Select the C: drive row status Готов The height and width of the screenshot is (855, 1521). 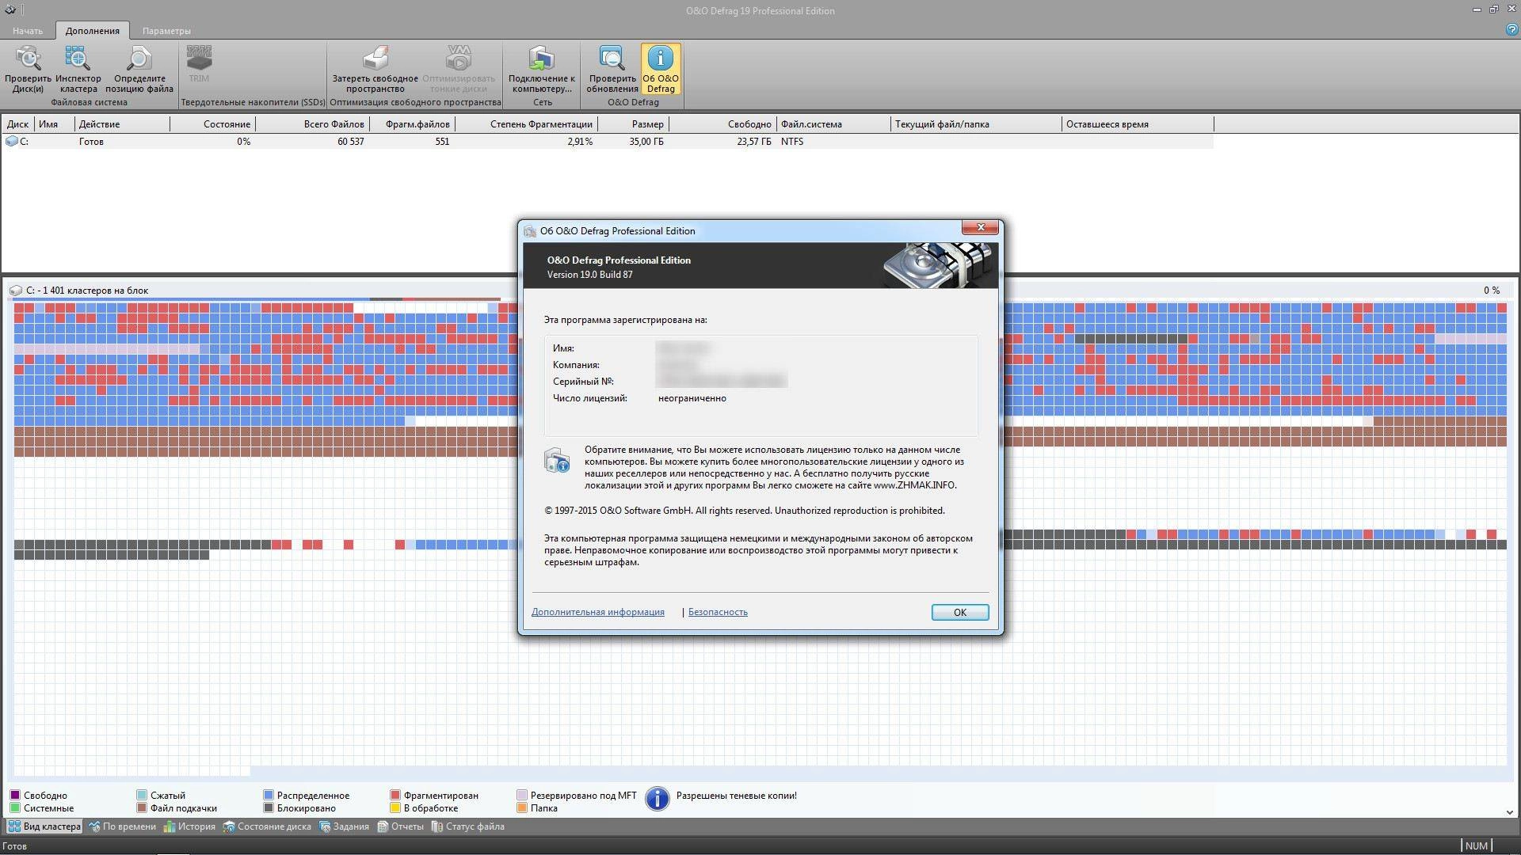(91, 142)
